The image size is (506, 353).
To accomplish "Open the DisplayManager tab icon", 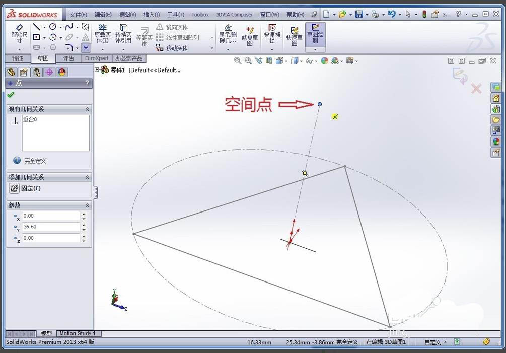I will coord(62,72).
